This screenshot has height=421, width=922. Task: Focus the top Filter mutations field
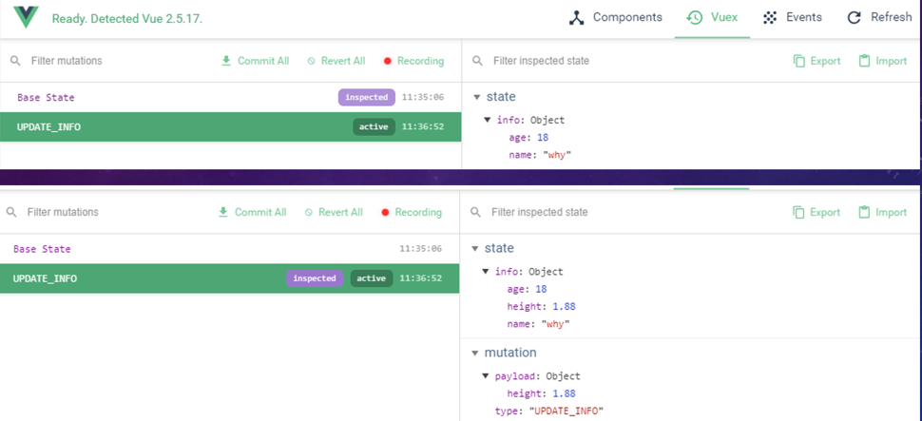(114, 61)
